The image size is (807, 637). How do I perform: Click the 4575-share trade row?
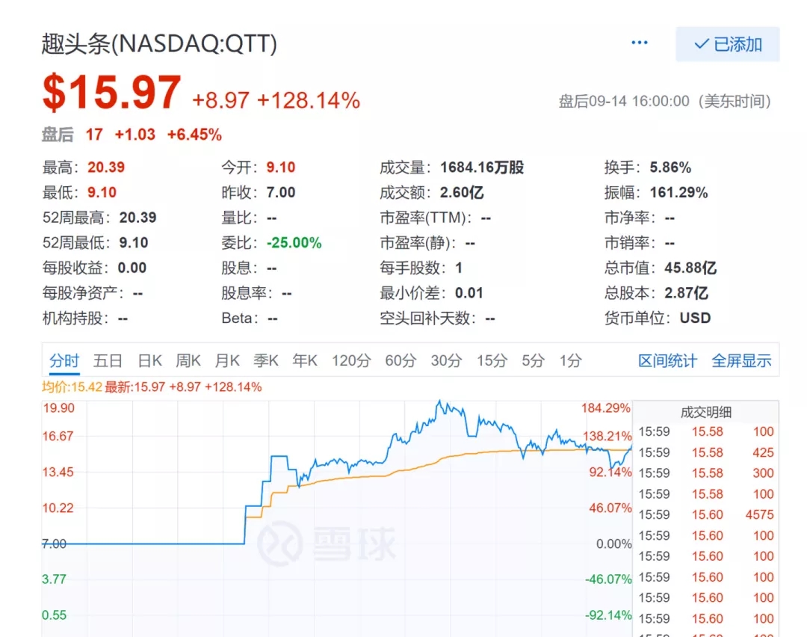coord(705,514)
